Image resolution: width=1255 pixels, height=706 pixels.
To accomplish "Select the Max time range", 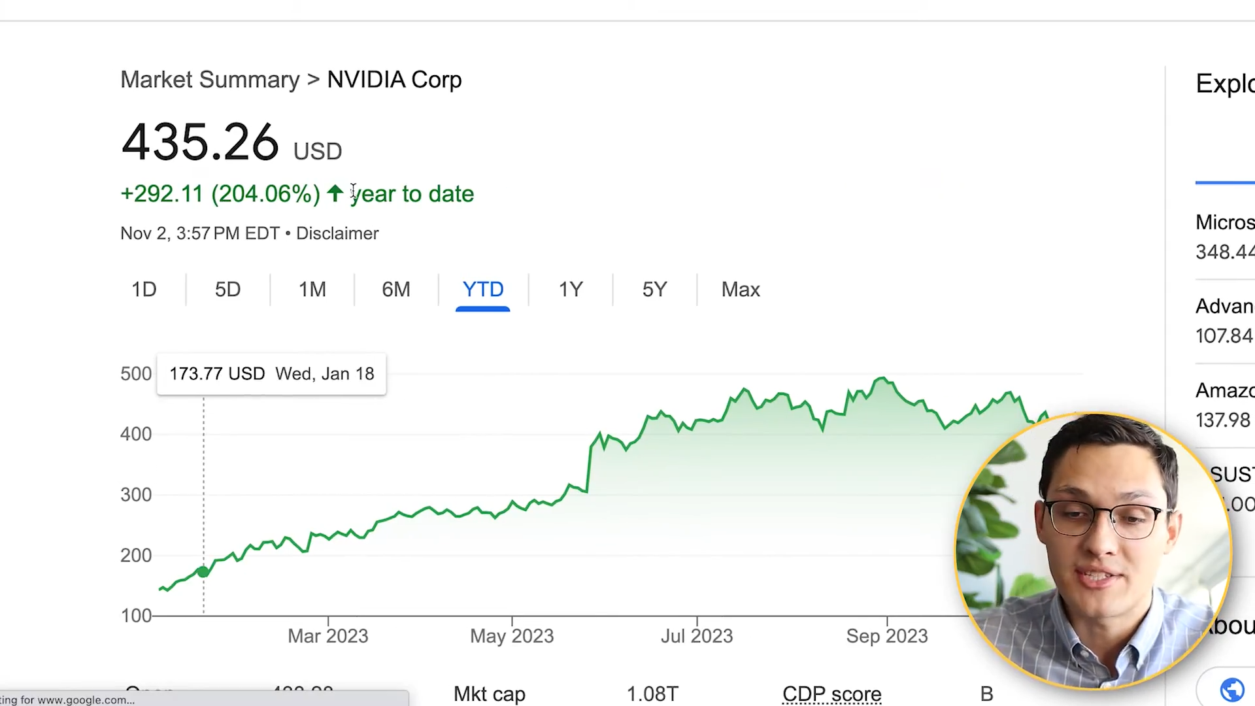I will click(x=741, y=290).
